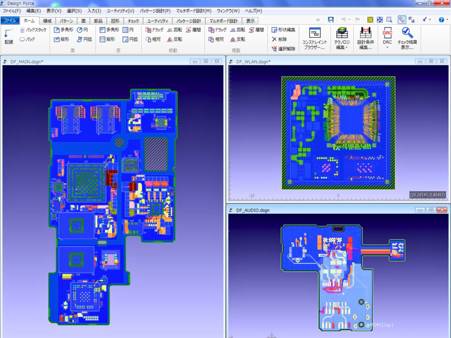451x338 pixels.
Task: Open 設計条件編集 design conditions editor
Action: 365,38
